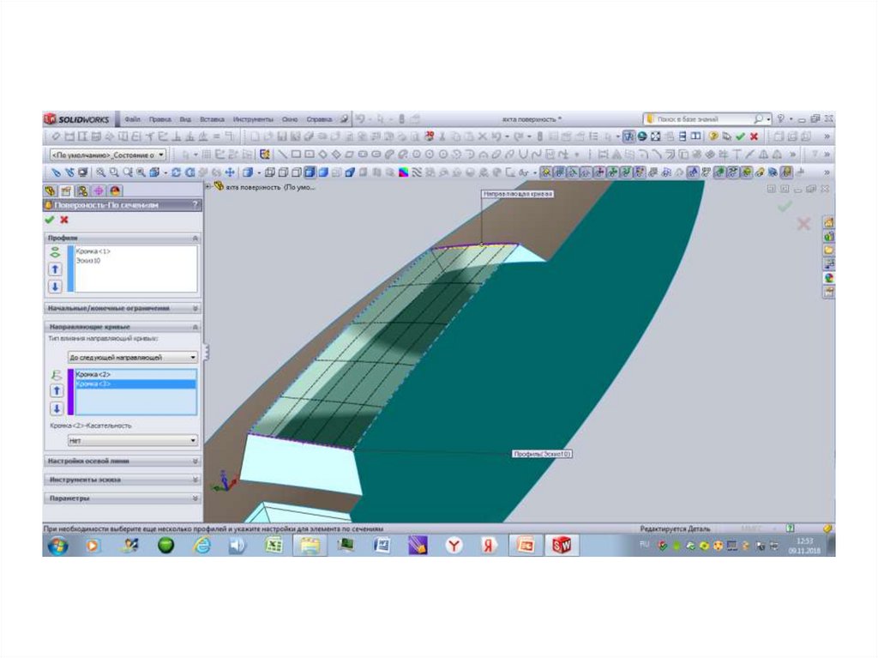Confirm the loft surface with green checkmark
The image size is (878, 658).
[50, 220]
